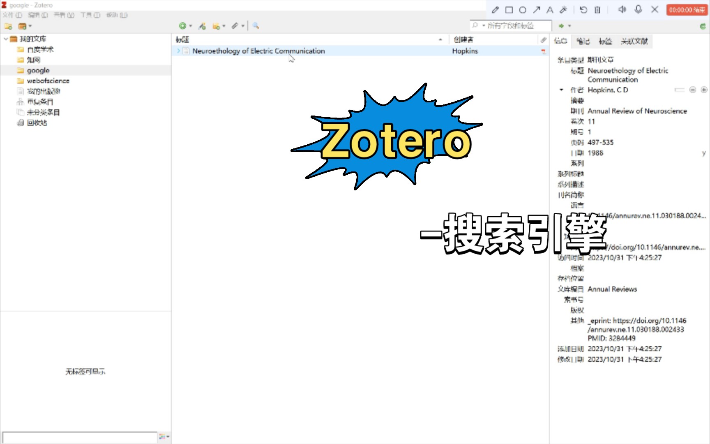
Task: Open the Add Attachment dropdown arrow
Action: (243, 26)
